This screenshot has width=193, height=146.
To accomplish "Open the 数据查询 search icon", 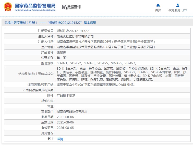I will pos(65,7).
